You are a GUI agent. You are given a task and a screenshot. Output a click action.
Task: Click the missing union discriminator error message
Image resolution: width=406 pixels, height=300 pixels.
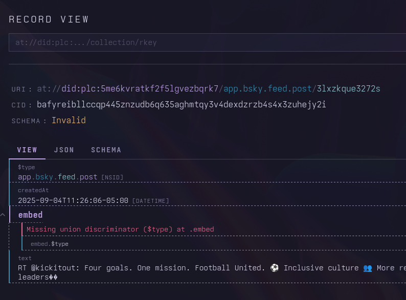pos(120,229)
